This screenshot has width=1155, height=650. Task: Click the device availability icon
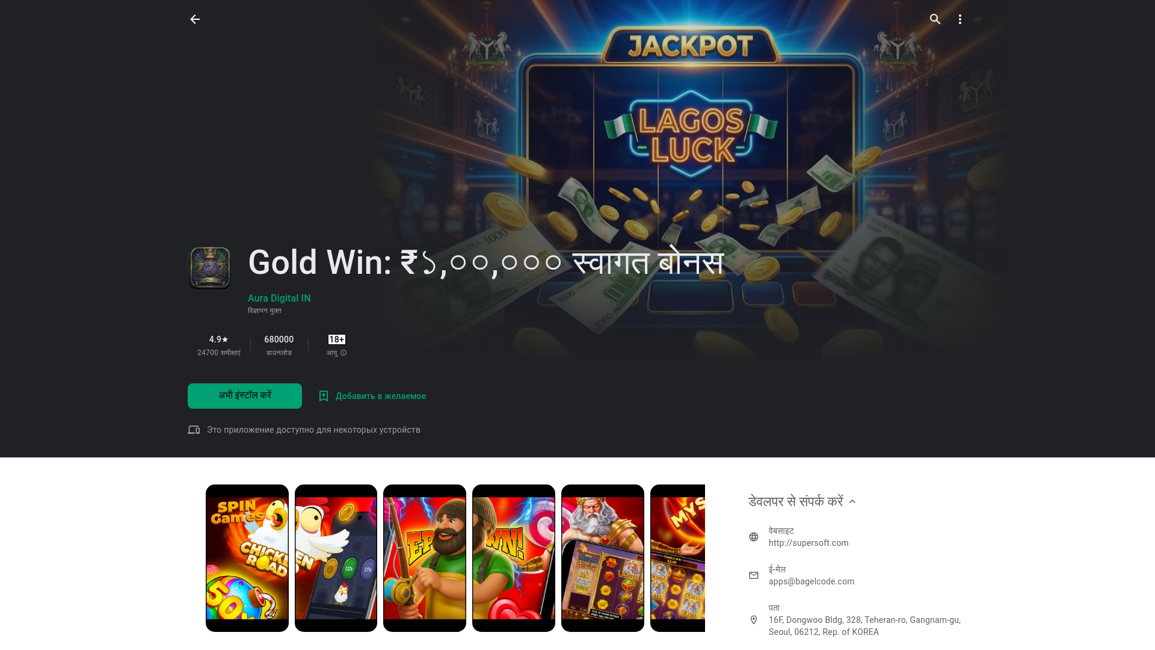[x=194, y=430]
